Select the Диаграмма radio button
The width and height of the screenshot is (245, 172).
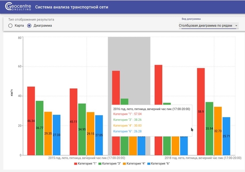pyautogui.click(x=29, y=26)
